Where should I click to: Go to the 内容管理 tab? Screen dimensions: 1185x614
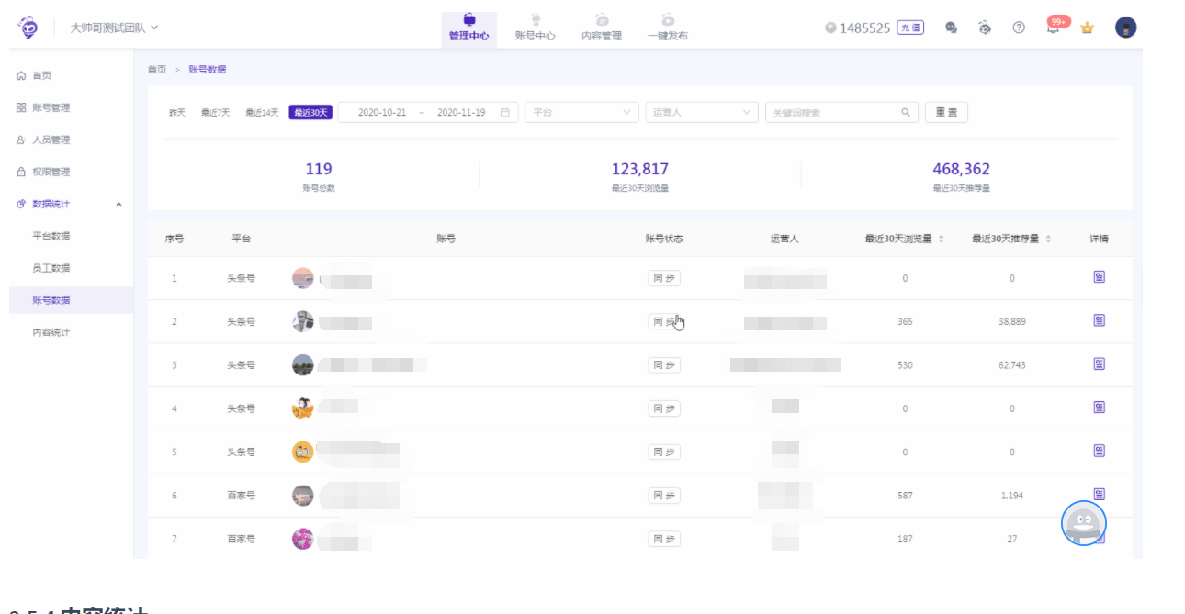tap(602, 28)
